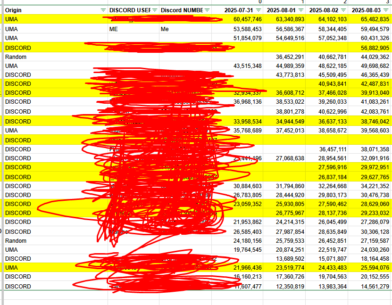Click the cell showing 60,431,326
392x305 pixels.
[370, 38]
